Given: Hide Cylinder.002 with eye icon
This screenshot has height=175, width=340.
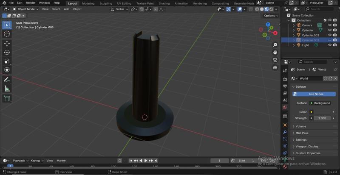Looking at the screenshot, I should (330, 35).
